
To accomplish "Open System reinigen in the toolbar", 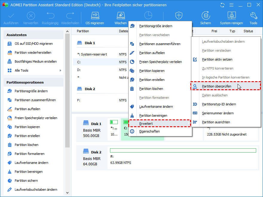I will point(231,18).
